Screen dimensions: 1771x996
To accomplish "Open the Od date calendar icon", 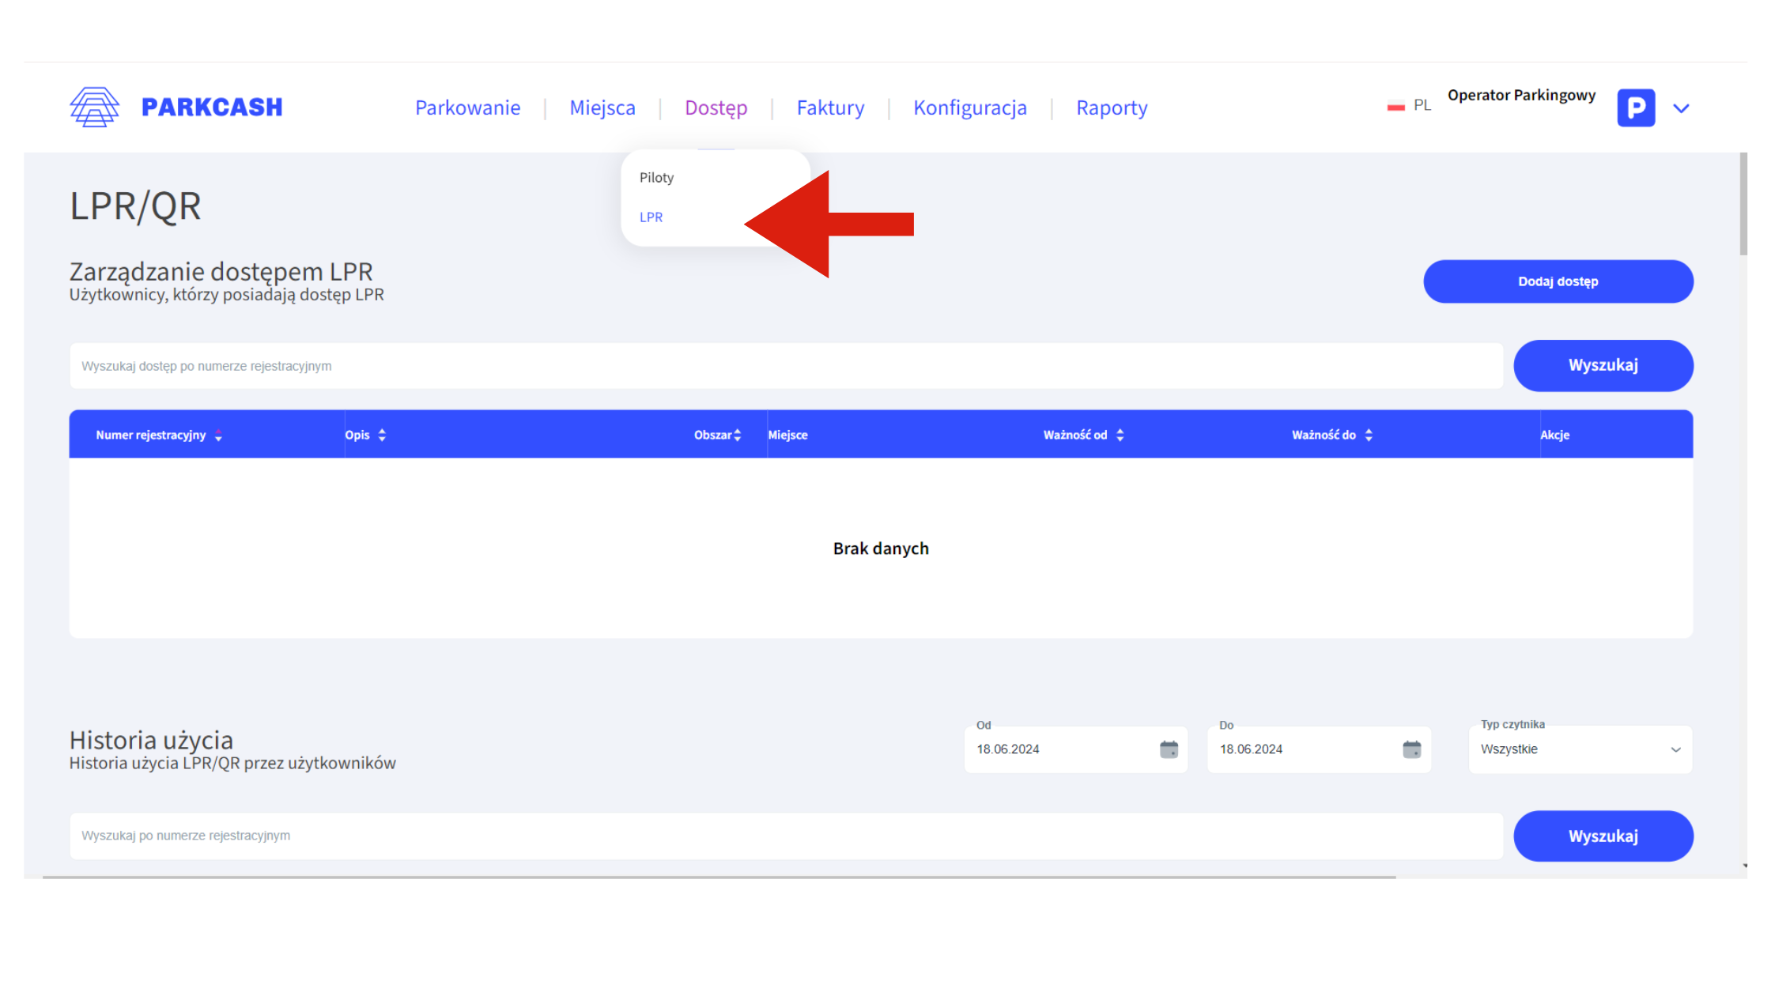I will [1169, 749].
